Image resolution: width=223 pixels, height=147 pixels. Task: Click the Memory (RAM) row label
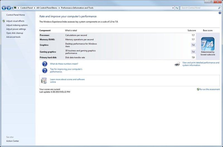[47, 39]
